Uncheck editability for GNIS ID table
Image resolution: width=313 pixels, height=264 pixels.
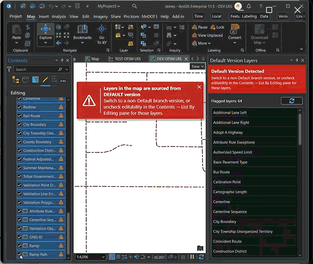pos(19,237)
